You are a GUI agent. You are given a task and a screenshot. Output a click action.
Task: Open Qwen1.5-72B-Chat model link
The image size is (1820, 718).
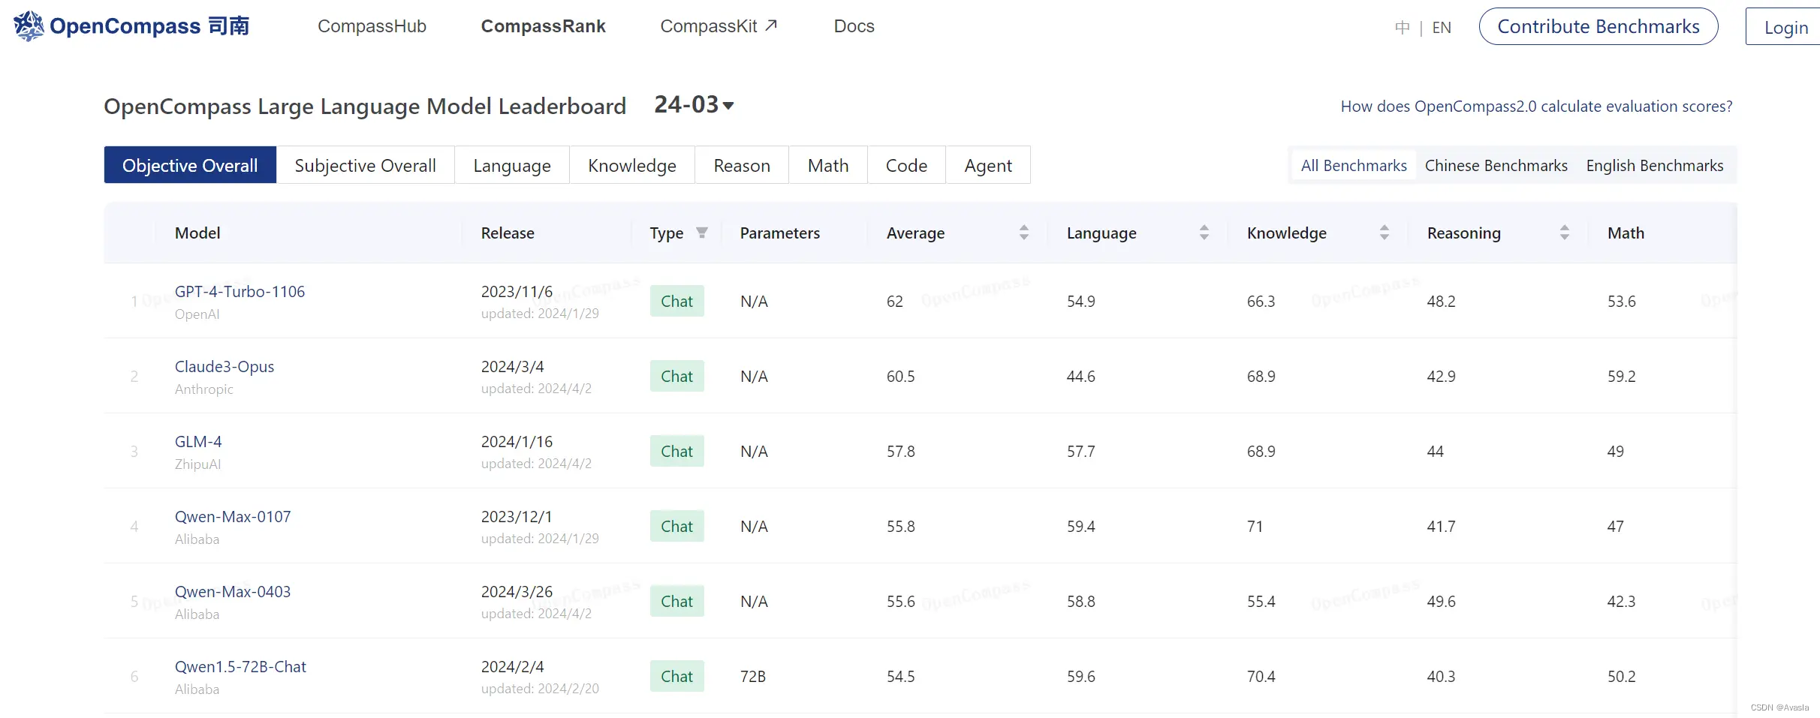(x=240, y=666)
